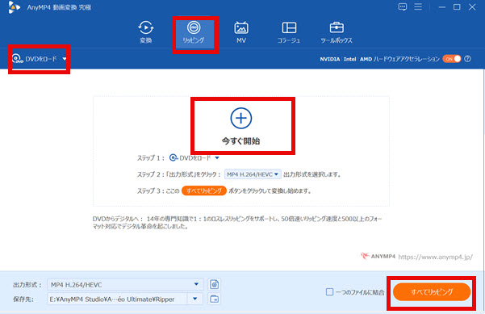This screenshot has height=314, width=485.
Task: Click the bottom すべてリッピング button
Action: point(432,291)
